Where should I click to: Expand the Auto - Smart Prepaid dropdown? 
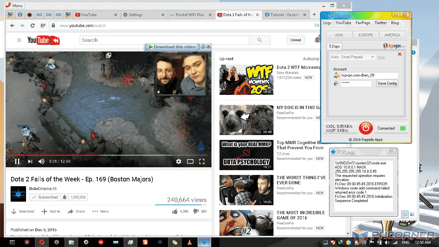pos(353,57)
